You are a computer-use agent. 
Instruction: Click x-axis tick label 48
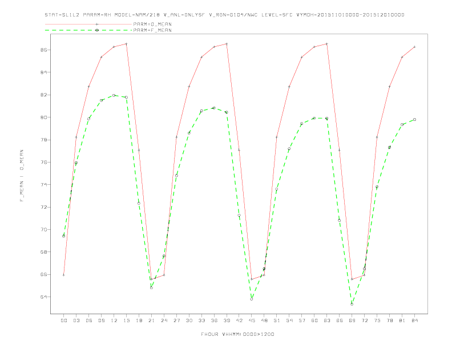tap(264, 320)
